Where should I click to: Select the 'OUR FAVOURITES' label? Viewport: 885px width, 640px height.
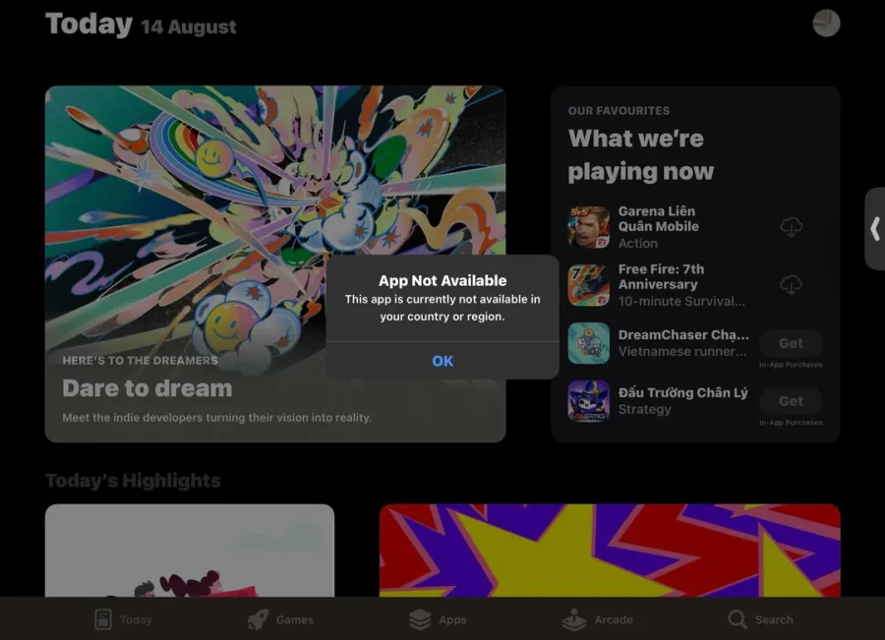tap(619, 111)
